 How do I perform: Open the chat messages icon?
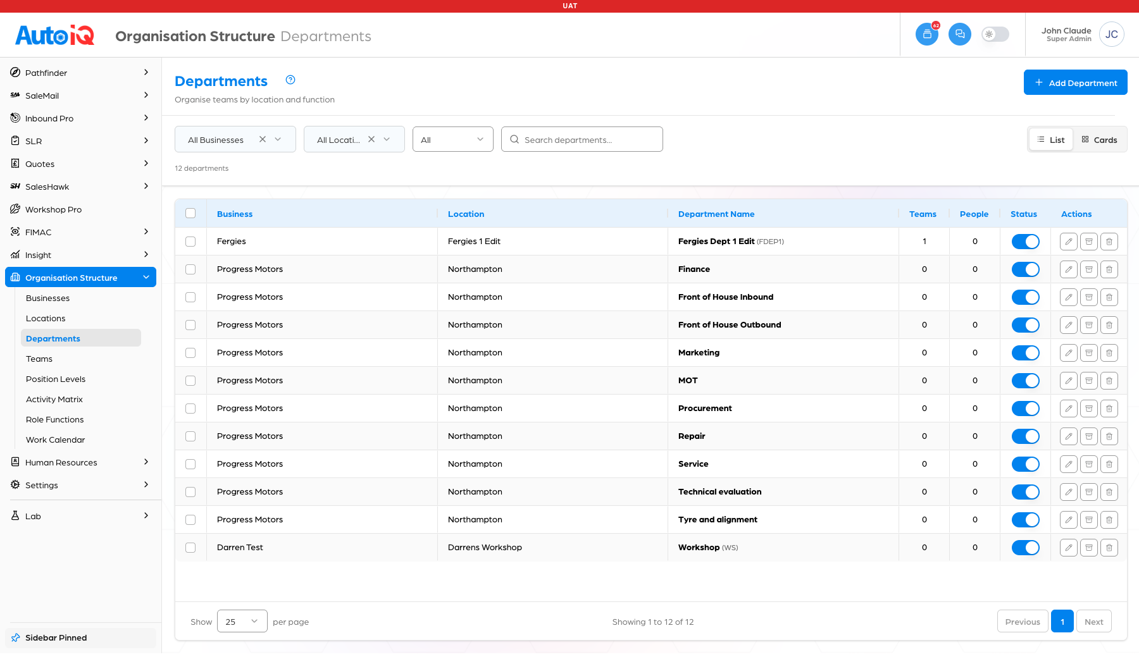click(960, 34)
